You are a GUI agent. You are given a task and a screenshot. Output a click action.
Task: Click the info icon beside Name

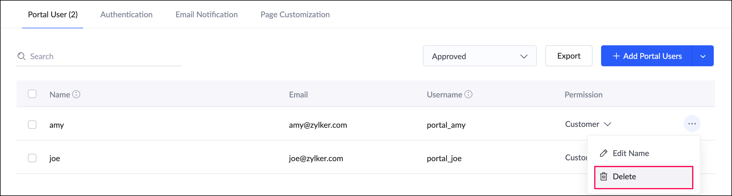pos(76,94)
